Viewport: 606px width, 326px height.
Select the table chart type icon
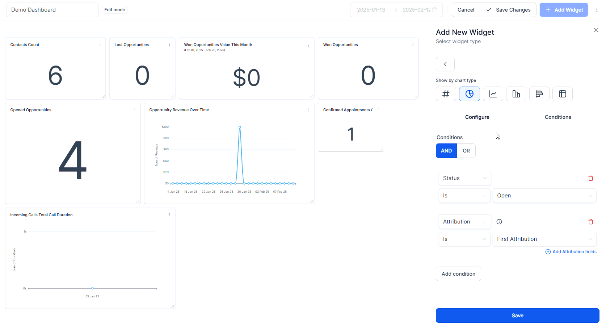563,94
